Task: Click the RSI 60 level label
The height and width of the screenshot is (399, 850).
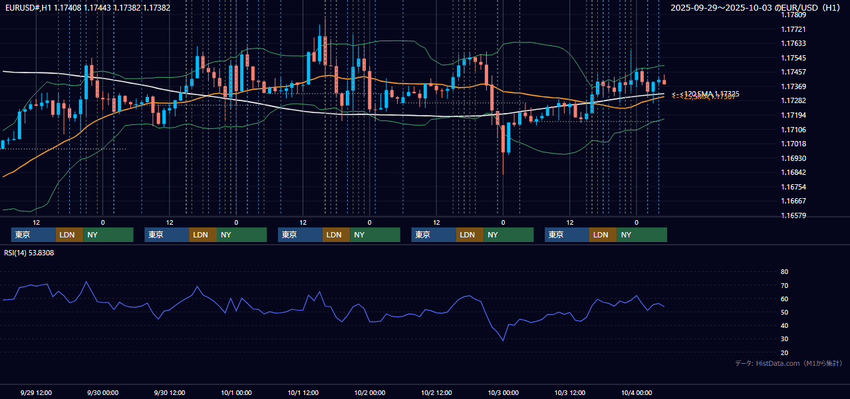Action: pos(784,299)
